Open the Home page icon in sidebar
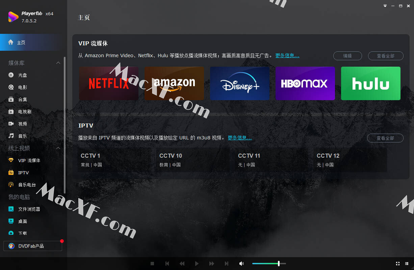The height and width of the screenshot is (270, 414). [x=11, y=42]
